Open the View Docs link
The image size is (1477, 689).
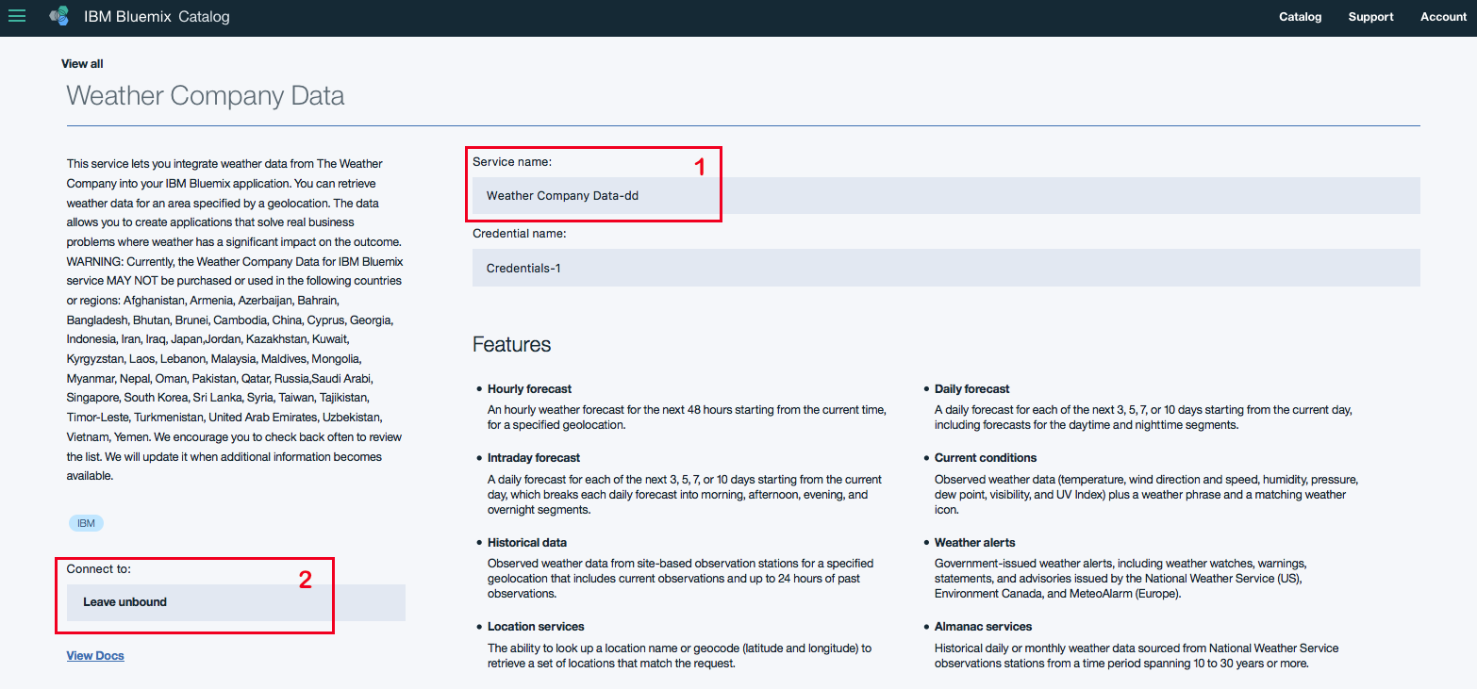95,655
